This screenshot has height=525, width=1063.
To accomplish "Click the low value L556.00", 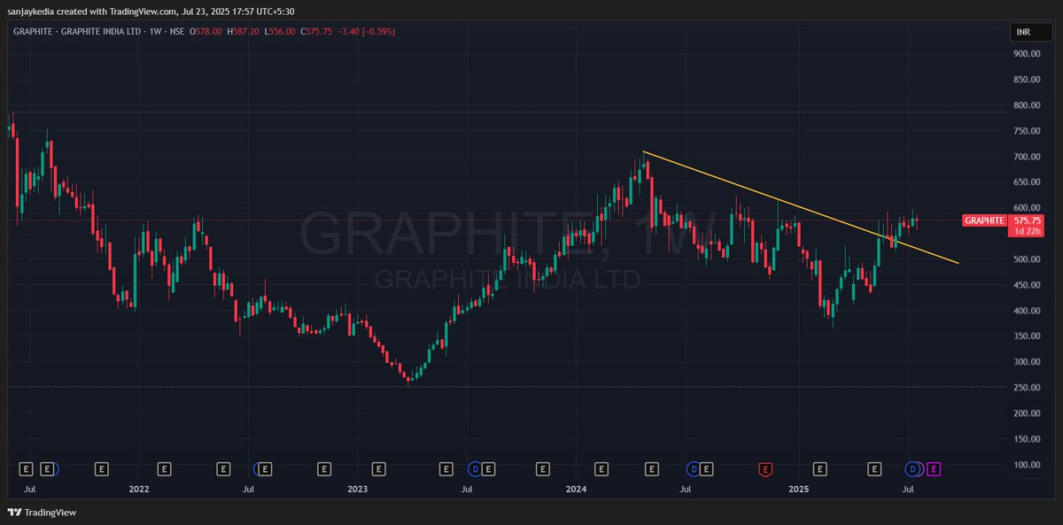I will (279, 32).
